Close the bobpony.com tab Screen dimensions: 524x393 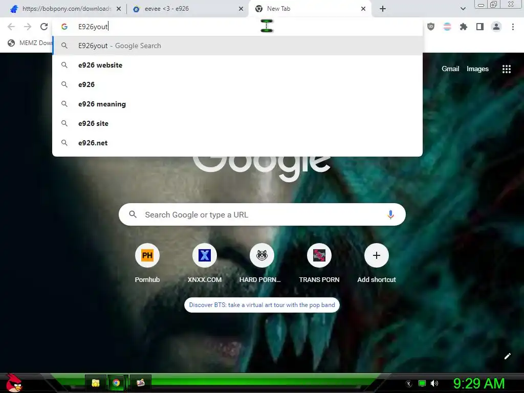119,9
